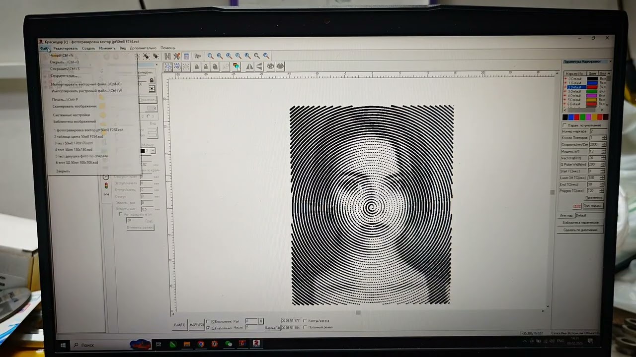636x357 pixels.
Task: Click the Кол-во Повторов spinner arrows
Action: (604, 138)
